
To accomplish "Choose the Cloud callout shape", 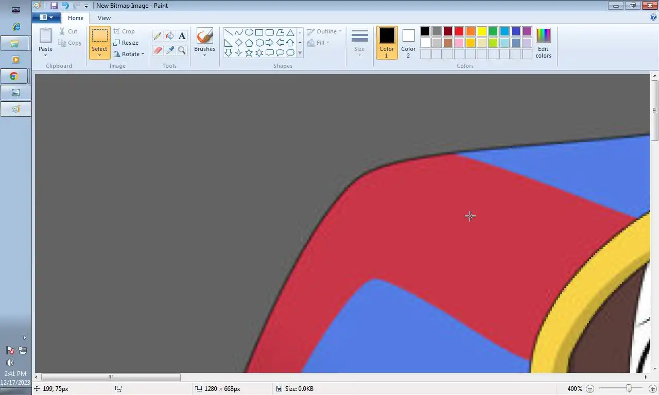I will pos(290,52).
